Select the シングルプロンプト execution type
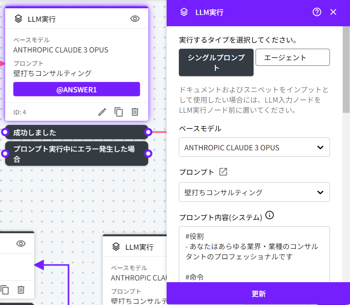Image resolution: width=350 pixels, height=305 pixels. point(216,62)
